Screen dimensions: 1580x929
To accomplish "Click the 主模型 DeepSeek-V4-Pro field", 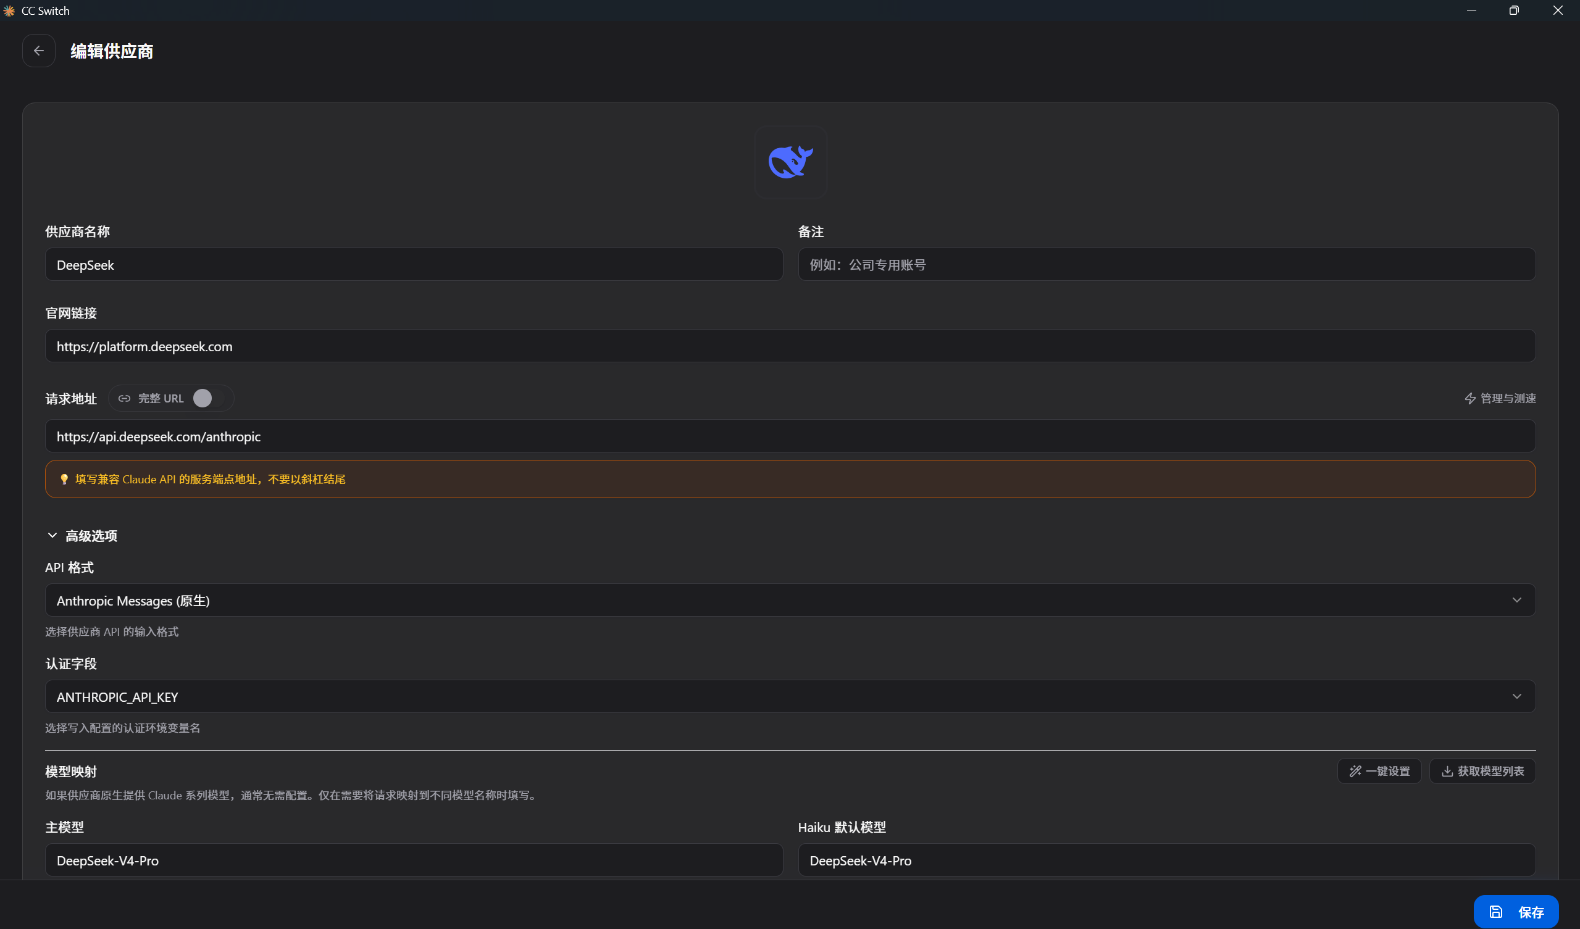I will (x=414, y=860).
